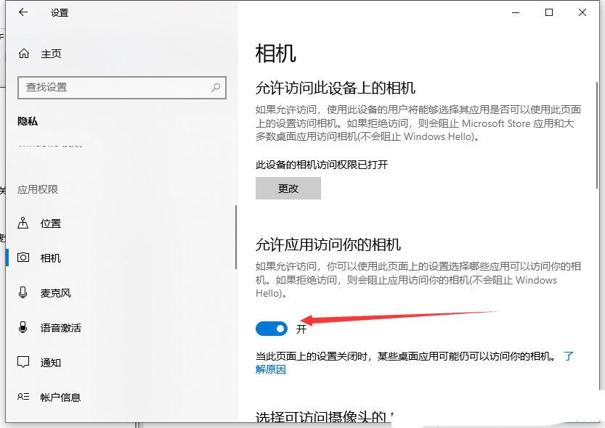Click the 帐户信息 account info icon
Viewport: 605px width, 428px height.
[24, 398]
